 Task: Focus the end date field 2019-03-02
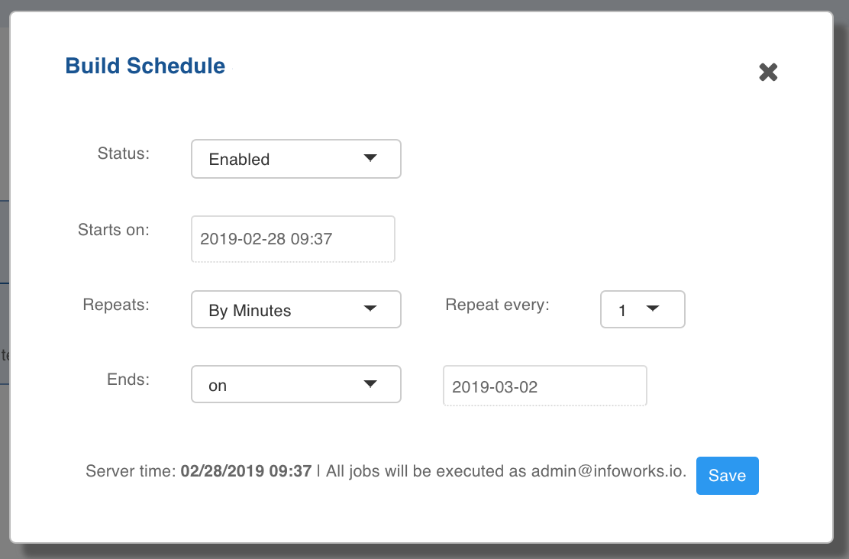pos(545,386)
